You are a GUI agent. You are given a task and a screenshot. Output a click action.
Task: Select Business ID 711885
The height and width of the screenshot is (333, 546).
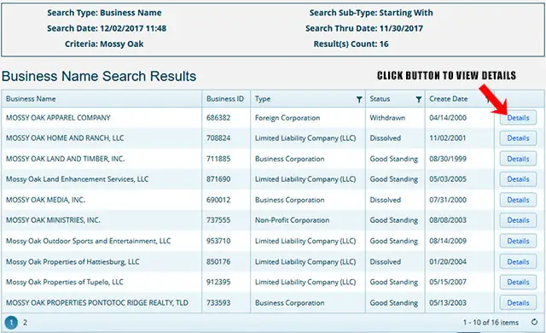pyautogui.click(x=218, y=159)
